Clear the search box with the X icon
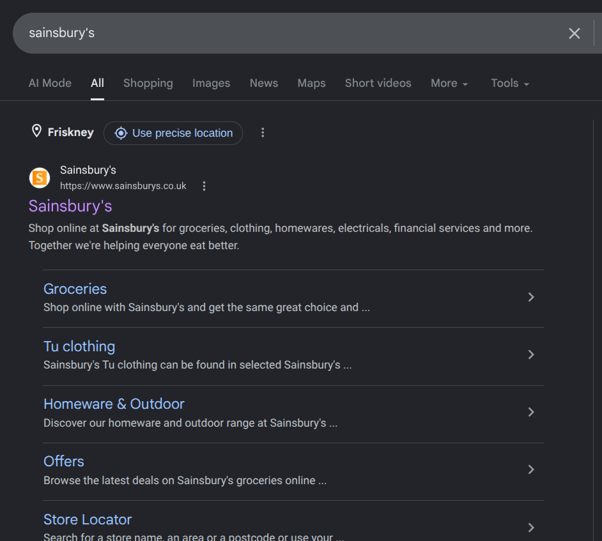The height and width of the screenshot is (541, 602). coord(574,33)
